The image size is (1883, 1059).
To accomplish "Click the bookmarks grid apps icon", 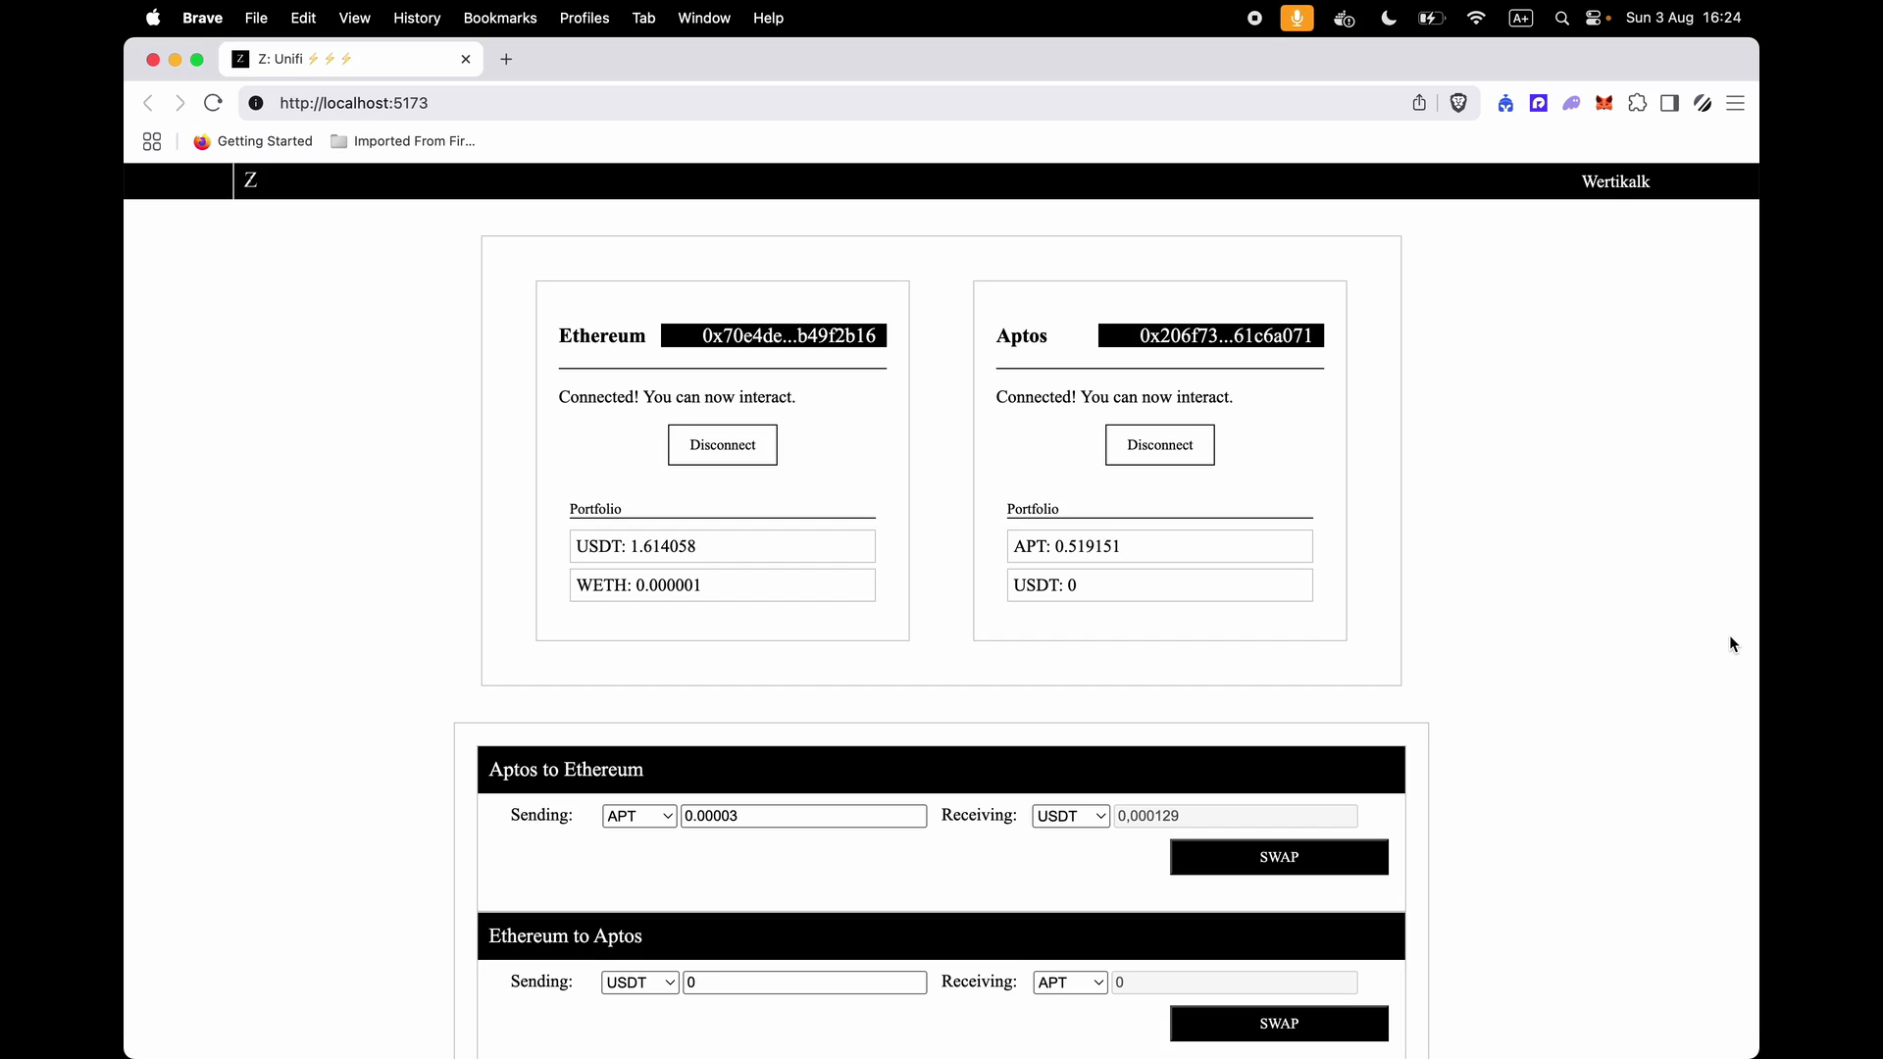I will tap(152, 141).
